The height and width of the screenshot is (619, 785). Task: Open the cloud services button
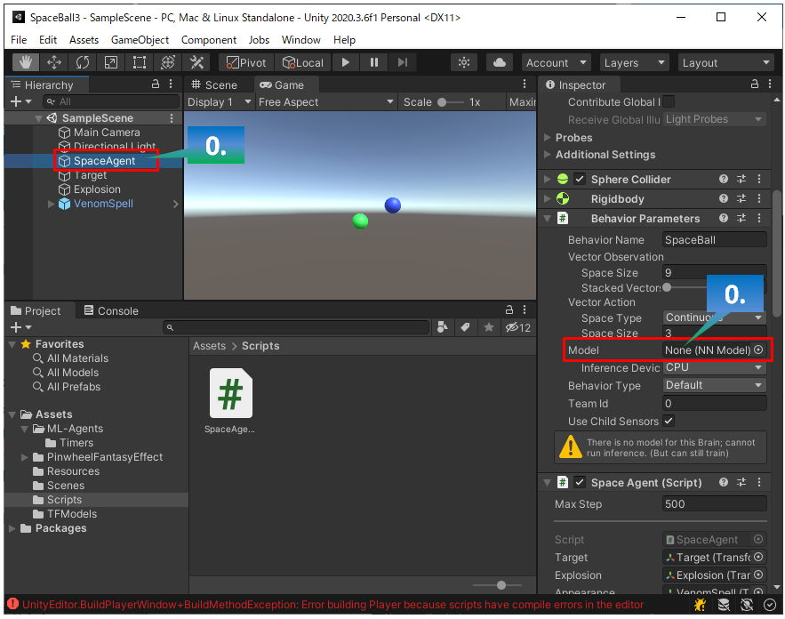(x=499, y=62)
